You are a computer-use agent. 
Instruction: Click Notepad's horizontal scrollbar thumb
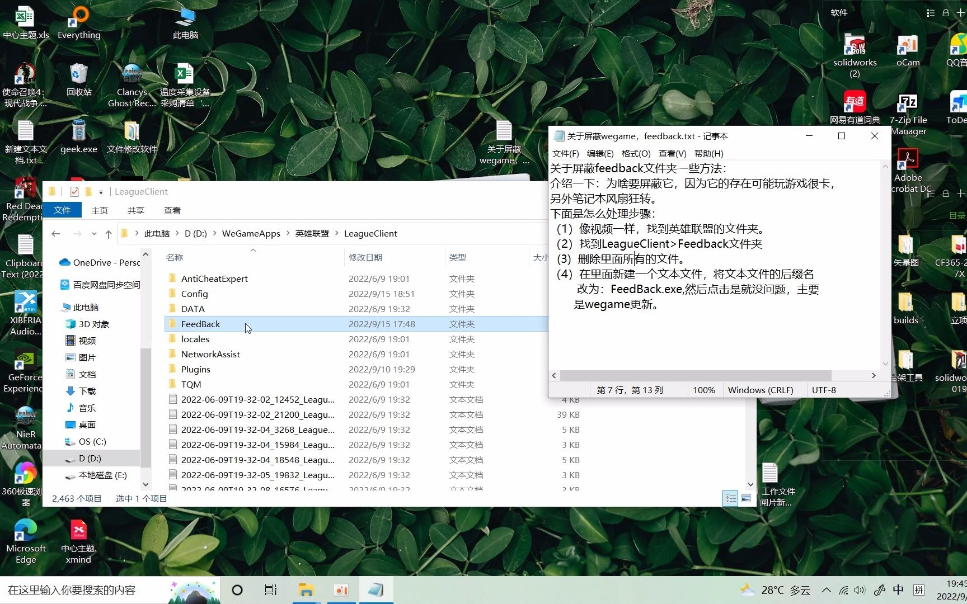[696, 376]
